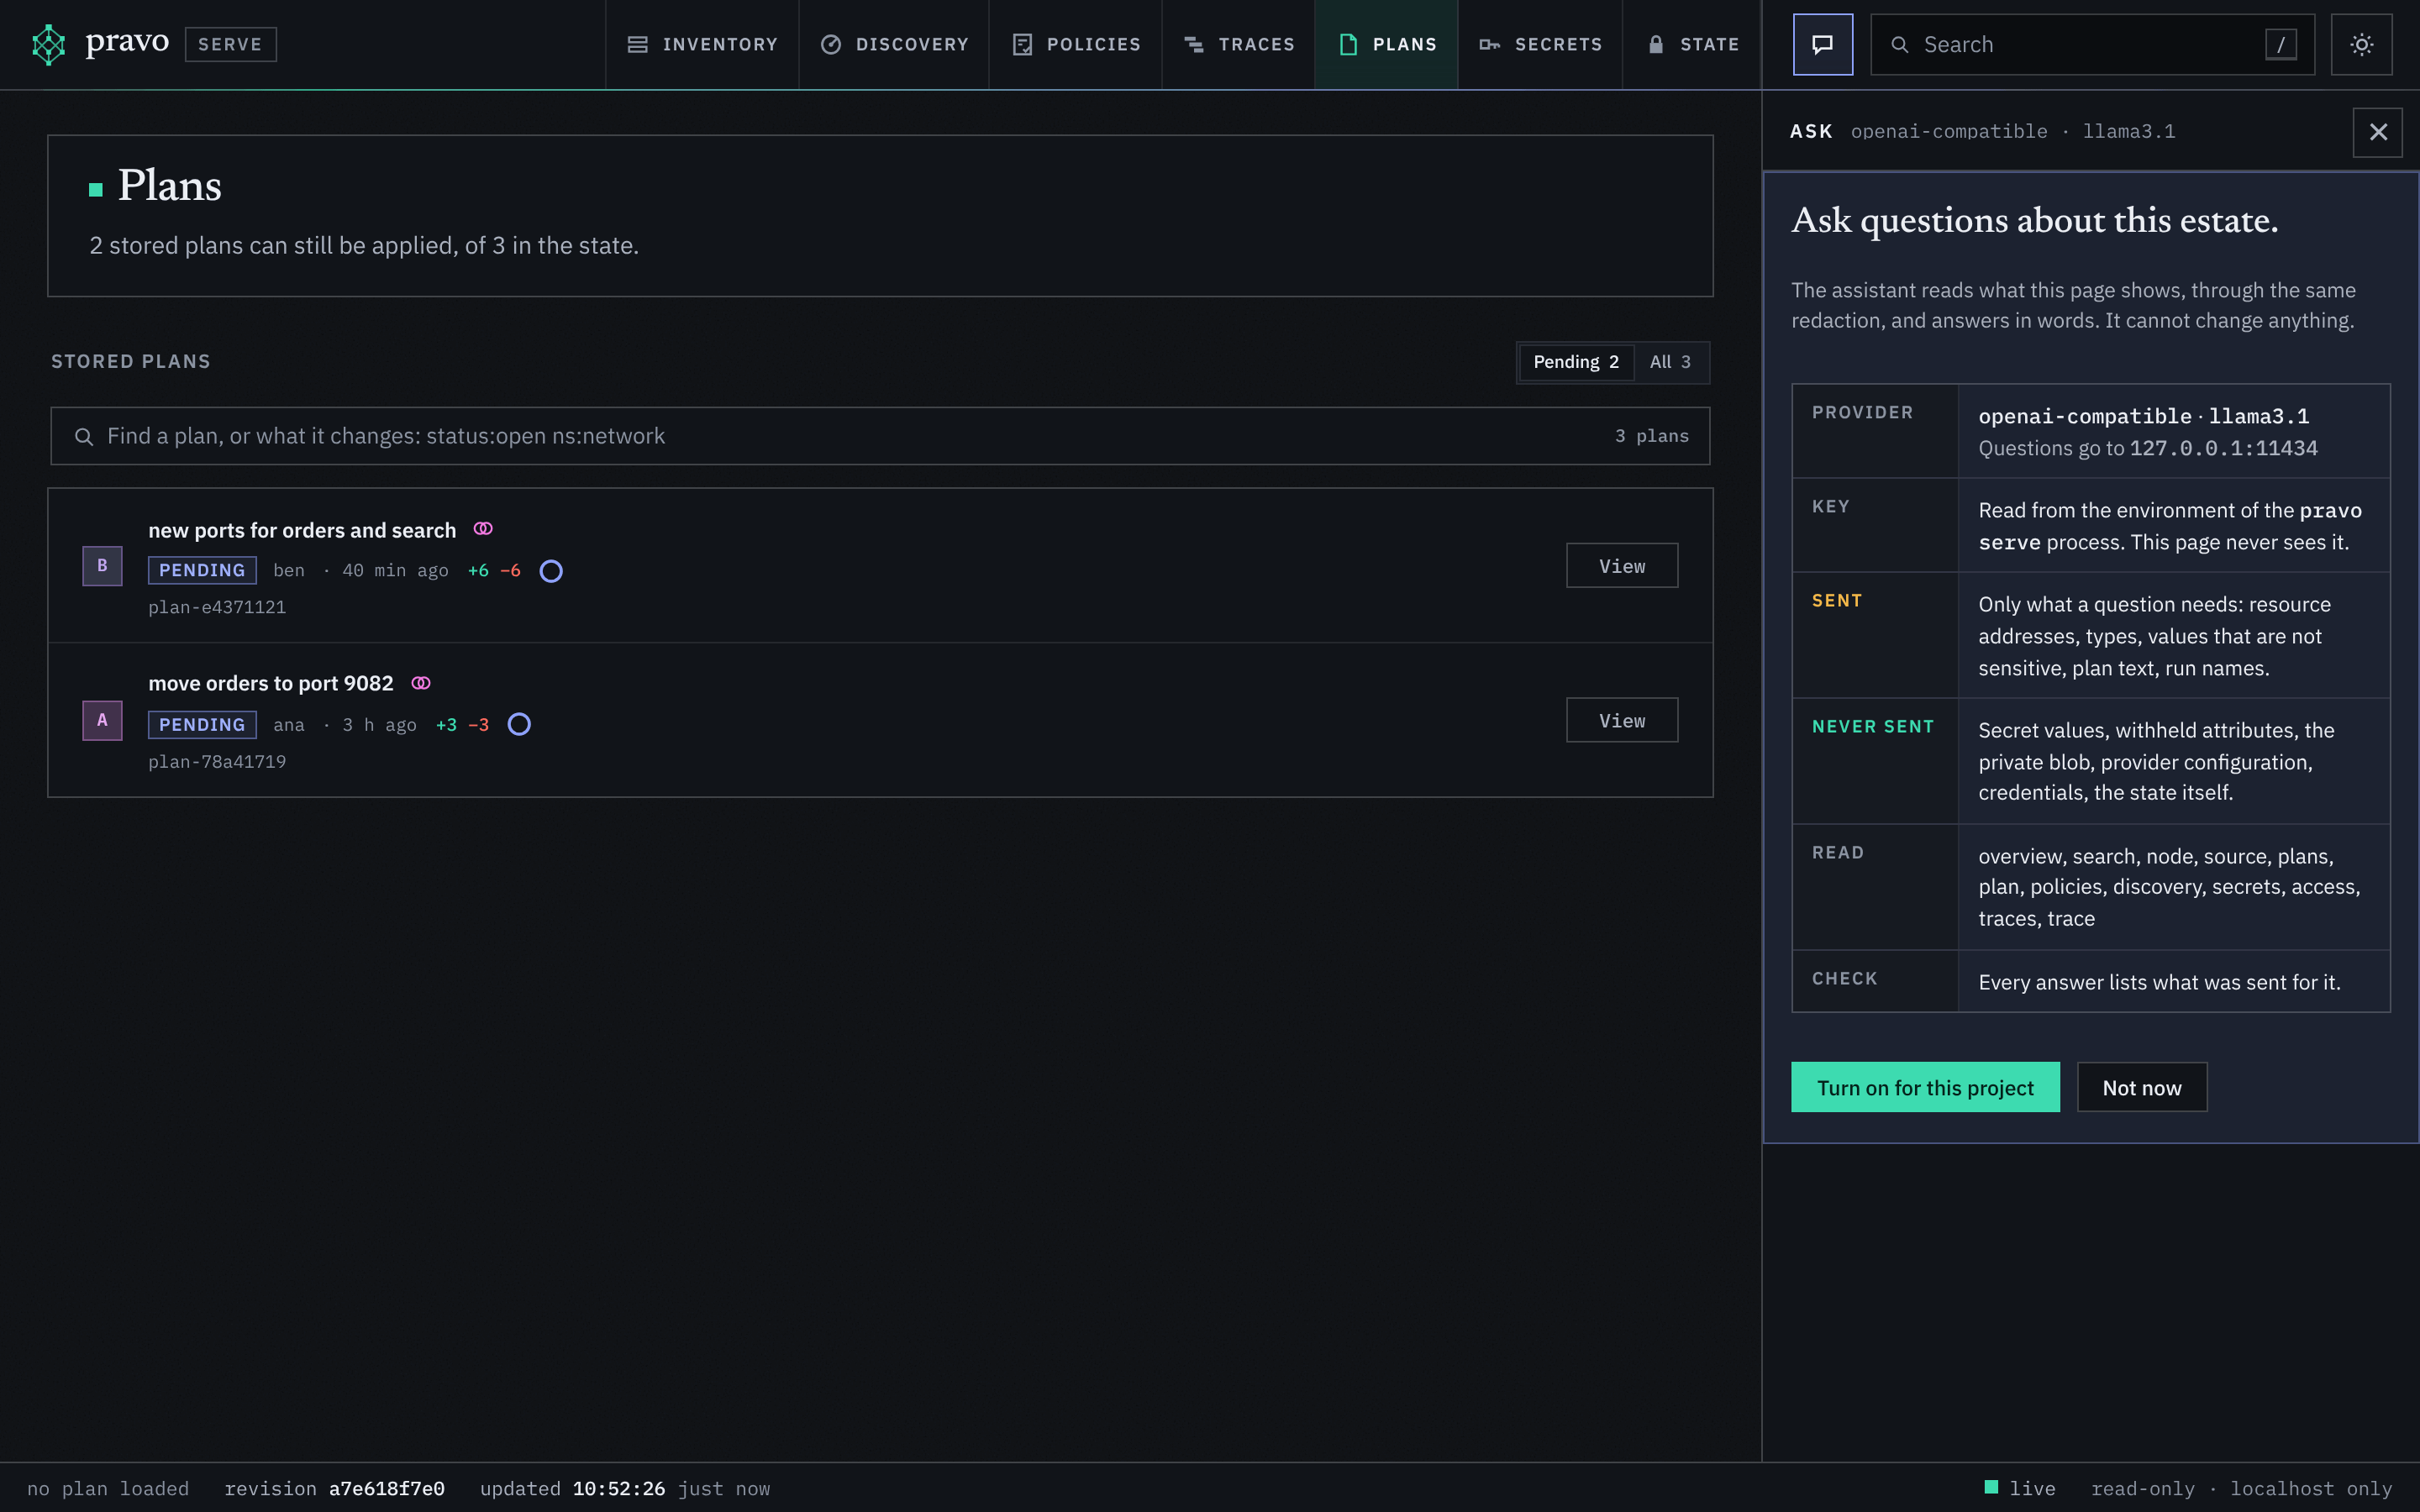Turn on assistant for this project
Screen dimensions: 2420x1512
(x=1925, y=1087)
